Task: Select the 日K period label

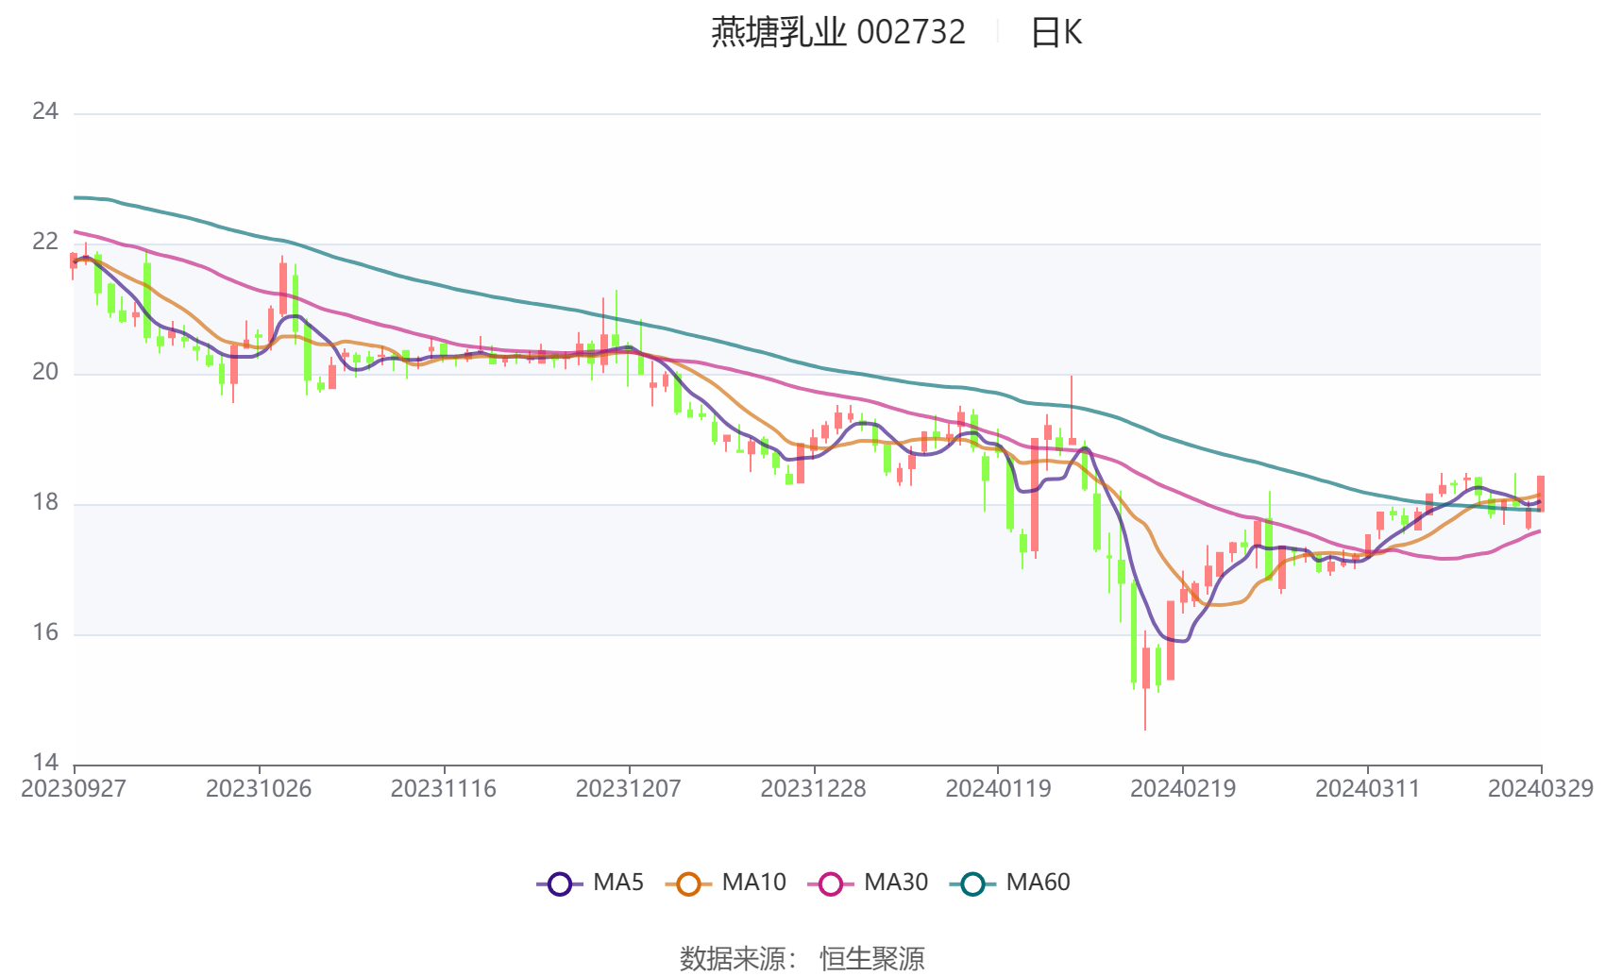Action: [1056, 33]
